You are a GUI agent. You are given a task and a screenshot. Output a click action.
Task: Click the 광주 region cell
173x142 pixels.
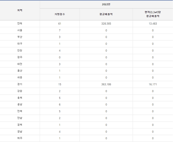coord(20,57)
